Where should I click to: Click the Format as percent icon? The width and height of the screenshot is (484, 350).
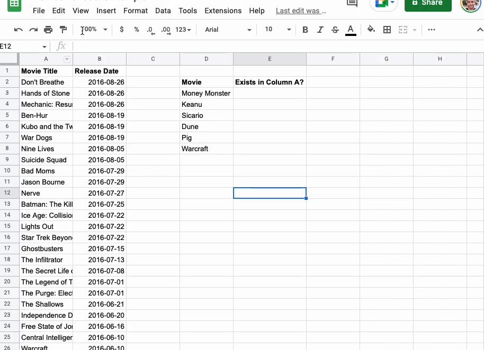point(136,30)
